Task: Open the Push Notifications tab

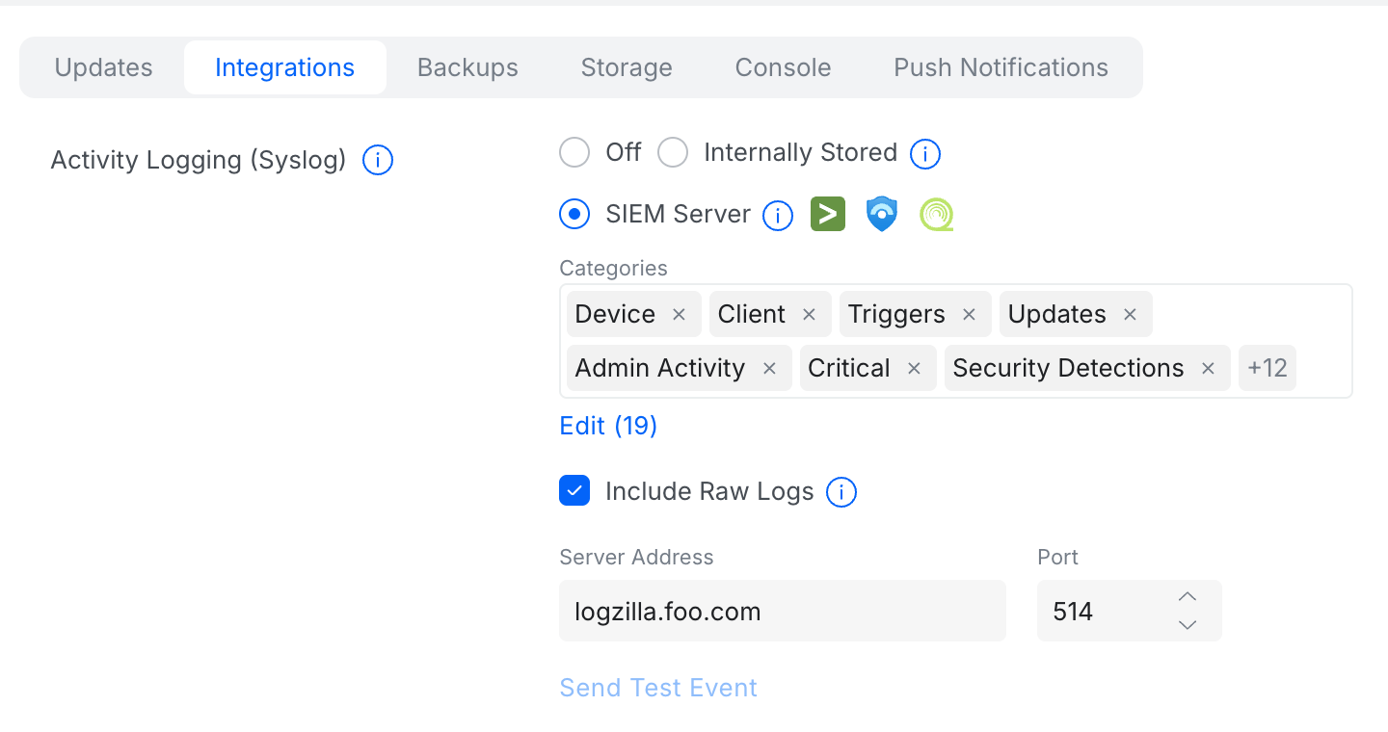Action: tap(1001, 66)
